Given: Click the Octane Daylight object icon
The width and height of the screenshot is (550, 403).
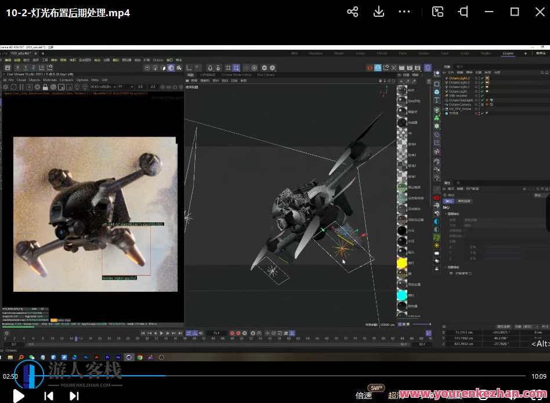Looking at the screenshot, I should [x=447, y=100].
